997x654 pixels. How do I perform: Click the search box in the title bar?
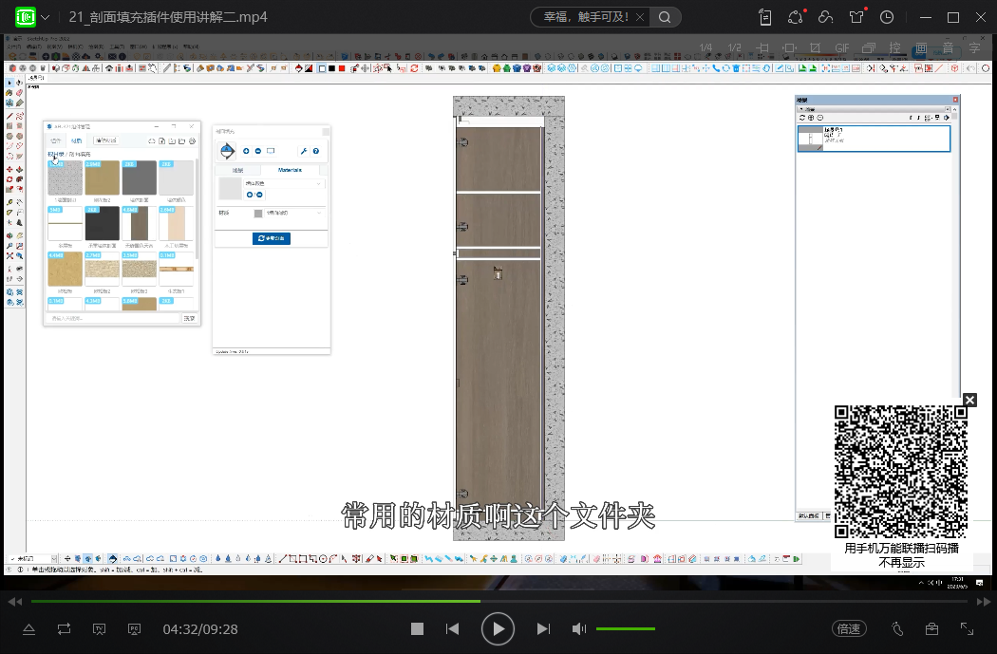pyautogui.click(x=593, y=17)
